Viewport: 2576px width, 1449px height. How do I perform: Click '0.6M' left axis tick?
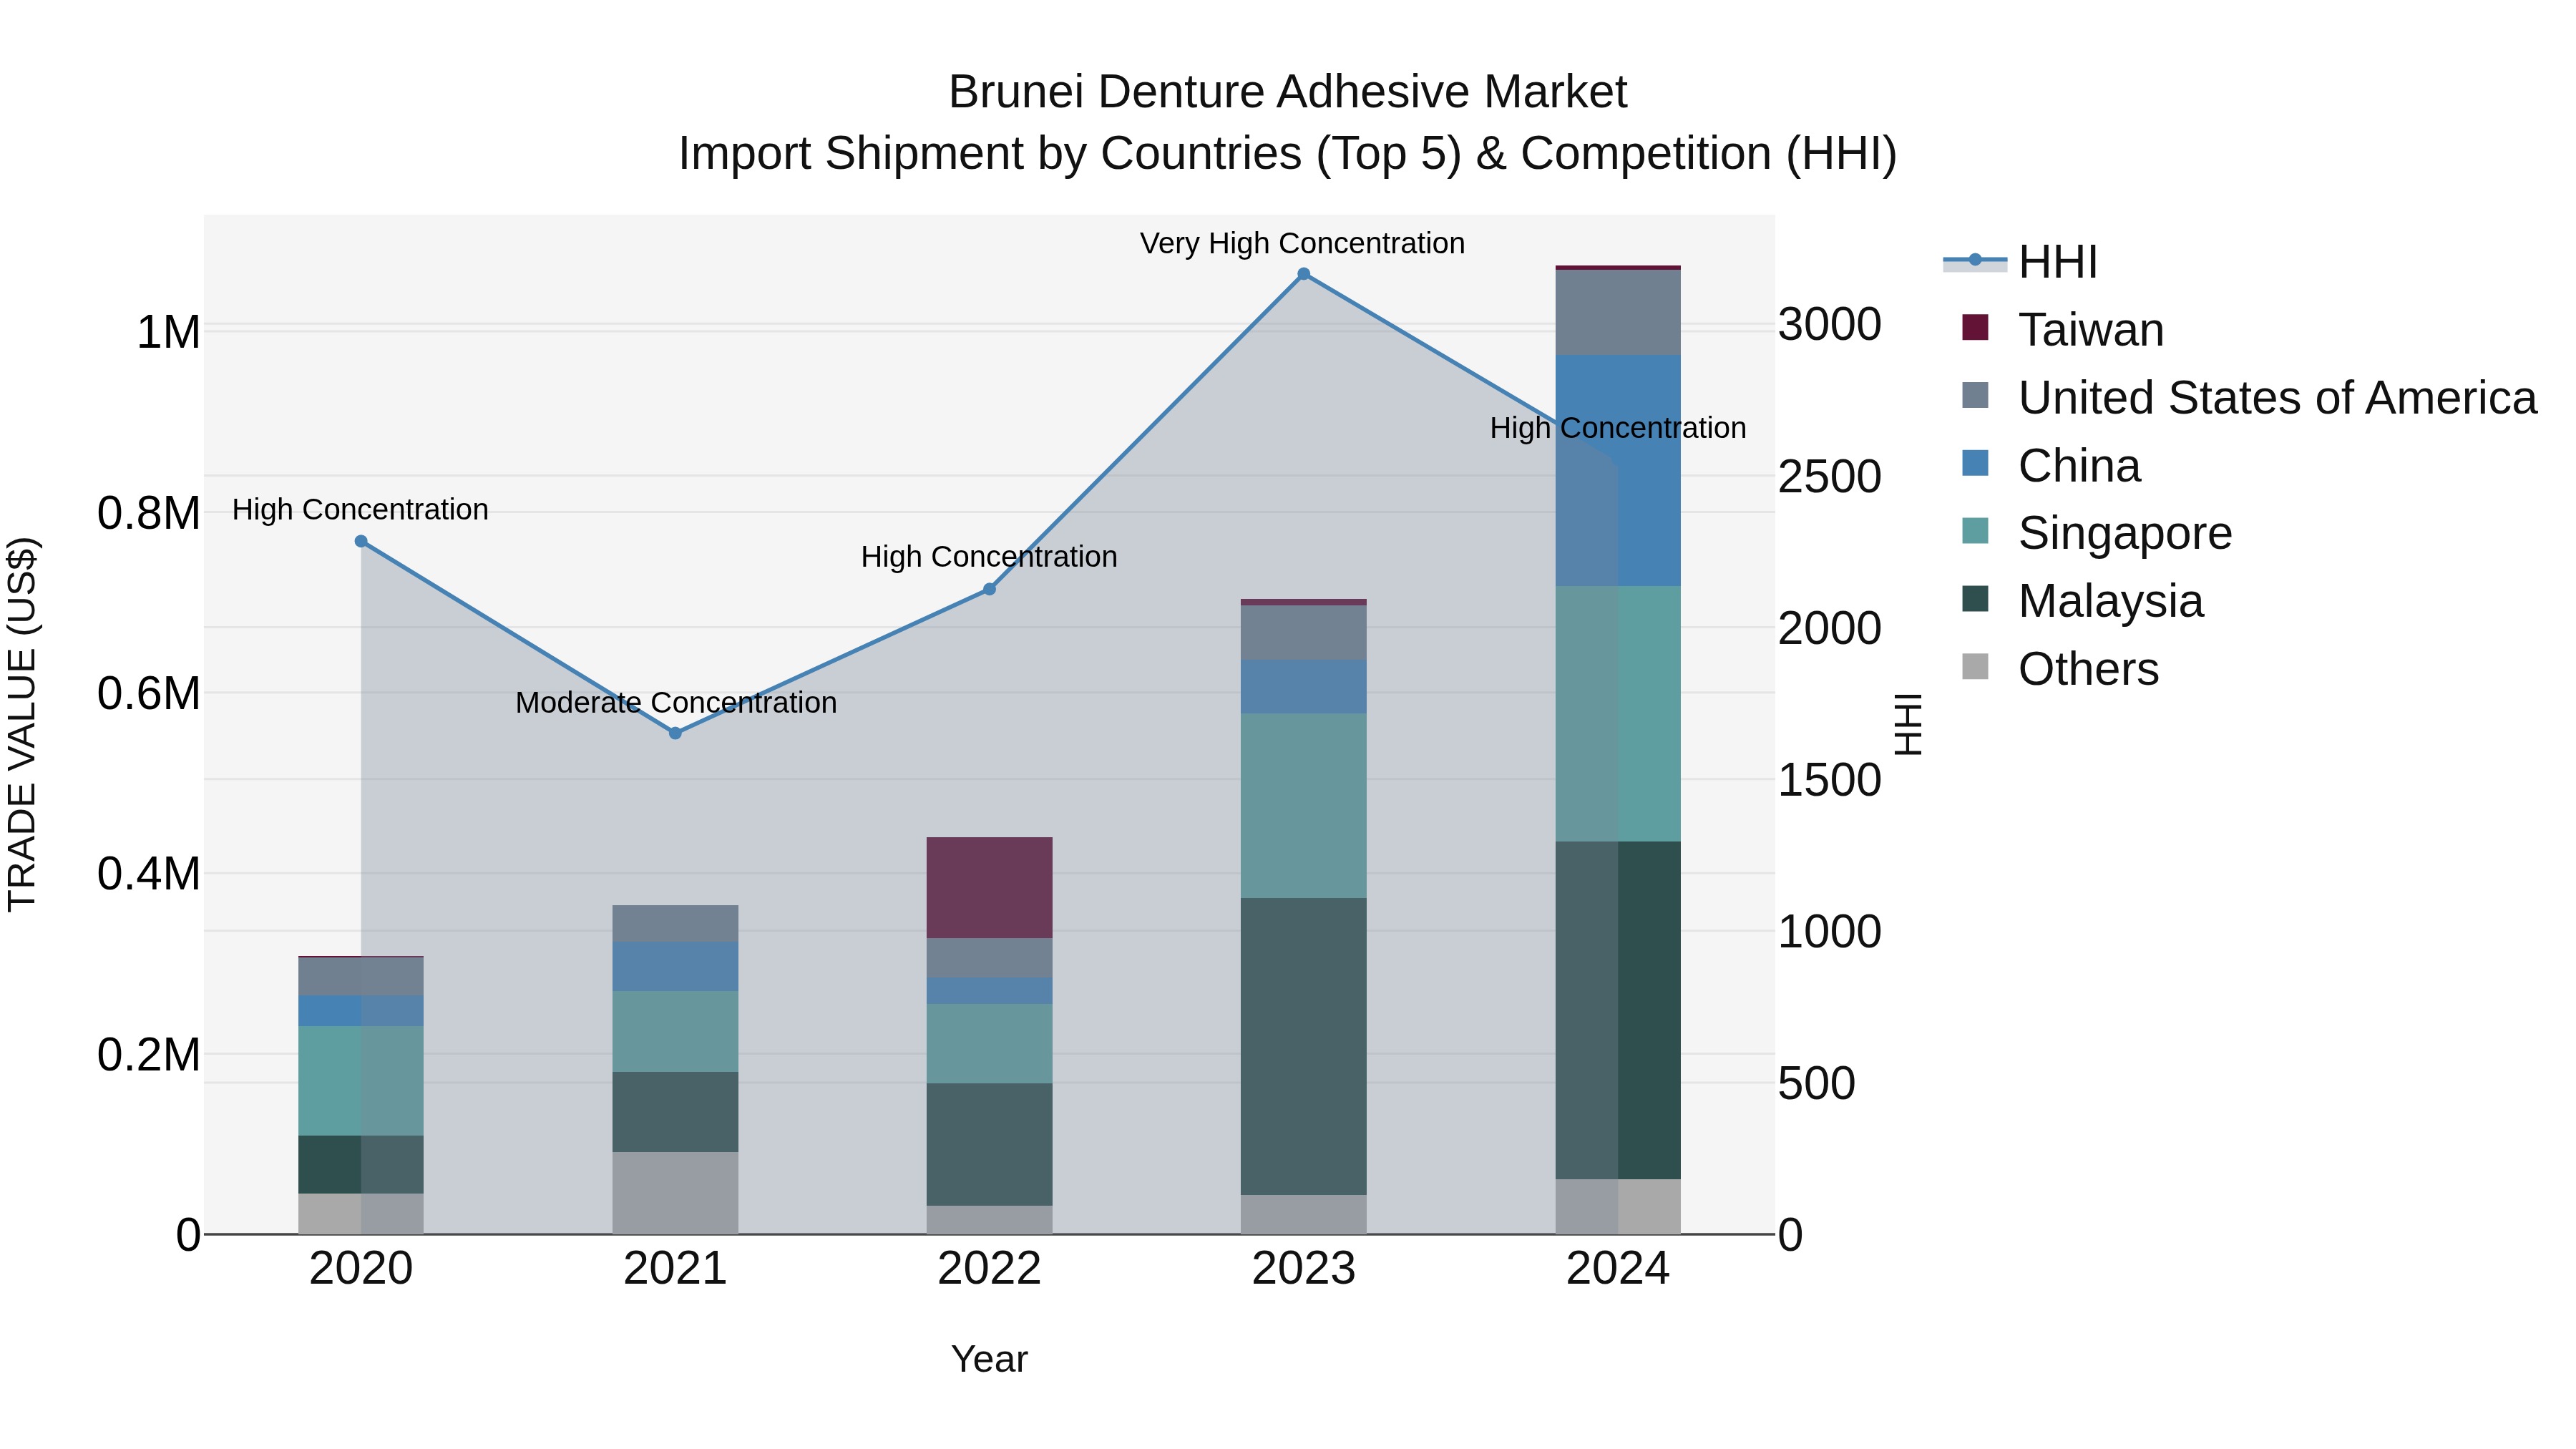tap(149, 693)
